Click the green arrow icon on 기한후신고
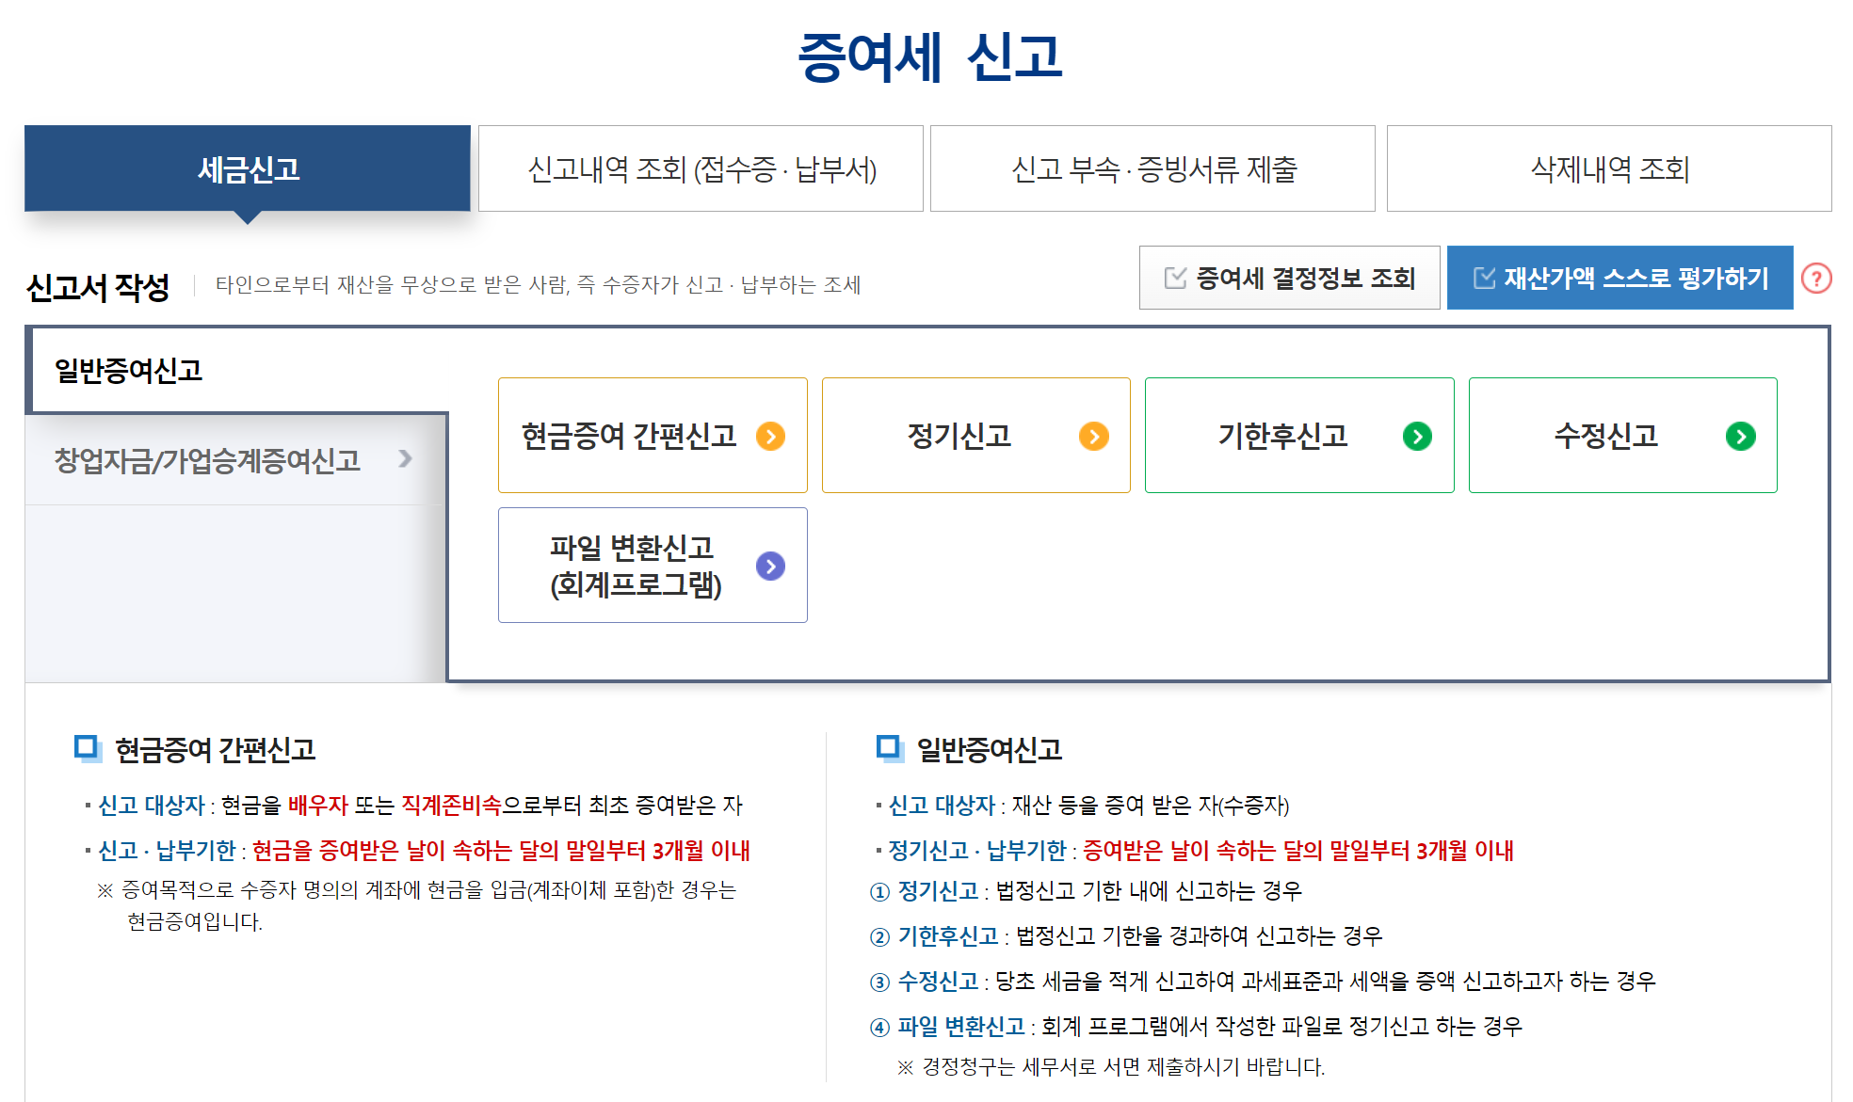This screenshot has width=1853, height=1102. [x=1415, y=435]
